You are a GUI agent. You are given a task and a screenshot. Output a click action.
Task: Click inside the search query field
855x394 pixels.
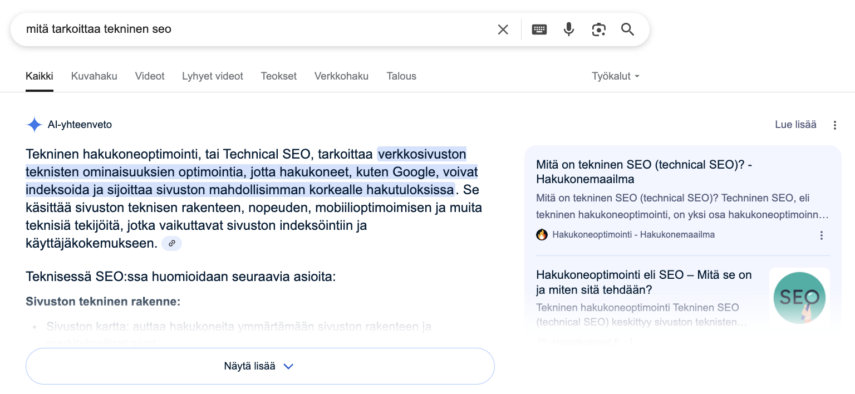(x=223, y=29)
